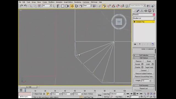Activate the Select and Scale tool
The height and width of the screenshot is (99, 176).
pyautogui.click(x=81, y=6)
